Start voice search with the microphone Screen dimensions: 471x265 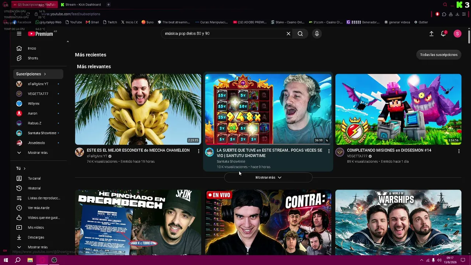coord(317,33)
